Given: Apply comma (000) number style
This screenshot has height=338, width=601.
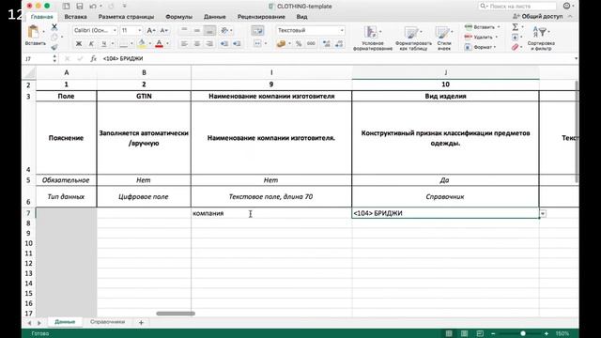Looking at the screenshot, I should [311, 44].
